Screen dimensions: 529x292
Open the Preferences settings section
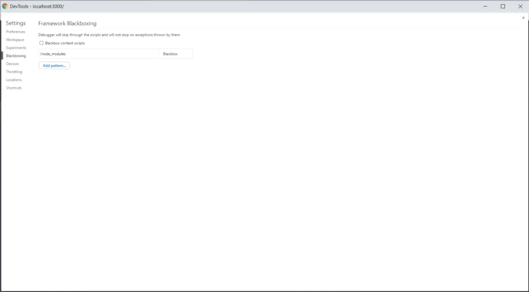click(x=15, y=31)
